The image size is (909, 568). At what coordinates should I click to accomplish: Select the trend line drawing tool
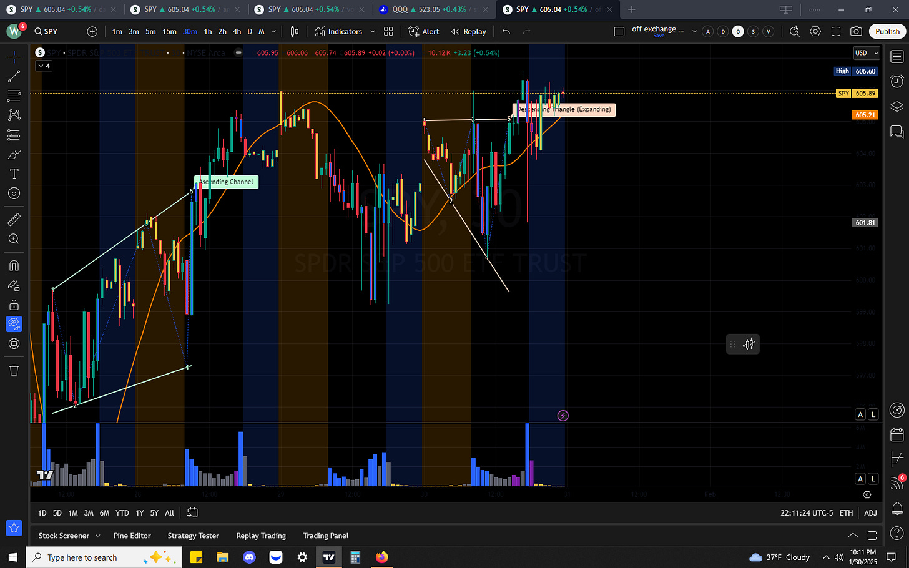[x=14, y=77]
